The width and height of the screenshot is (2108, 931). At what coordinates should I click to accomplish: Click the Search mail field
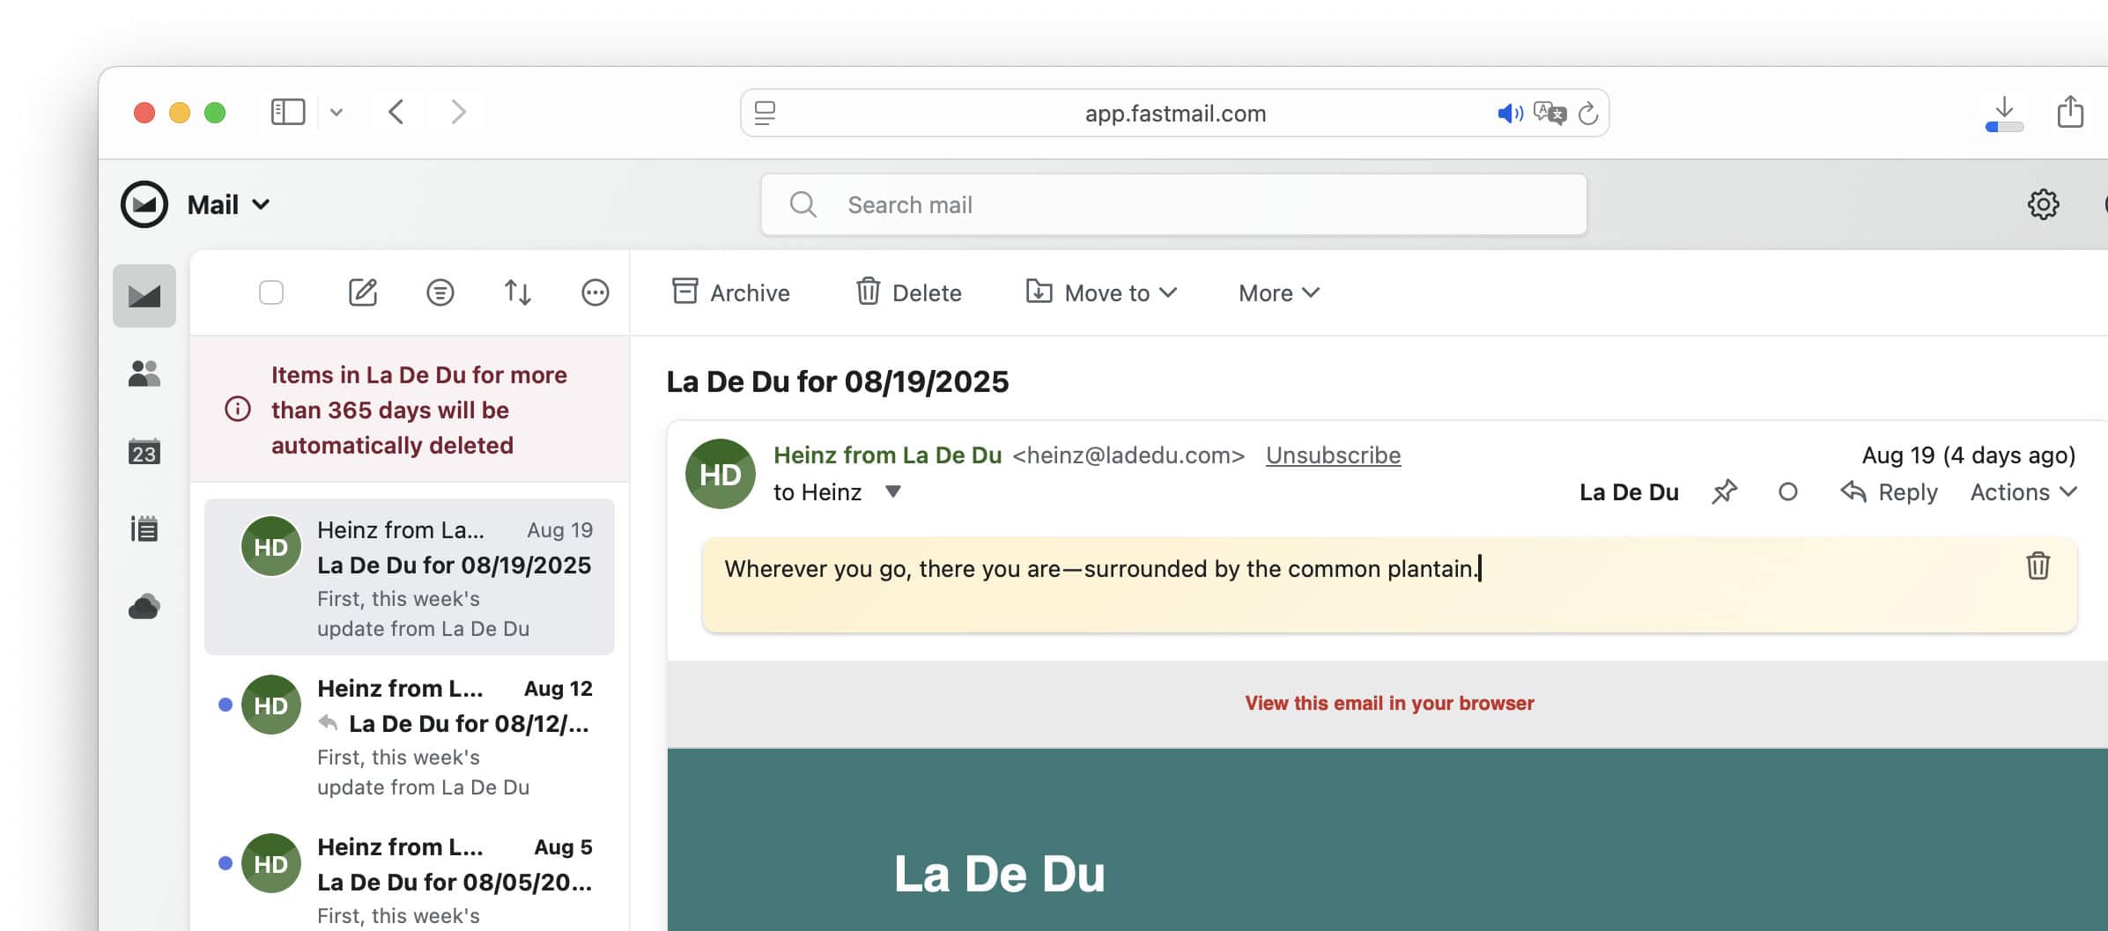pos(1174,204)
